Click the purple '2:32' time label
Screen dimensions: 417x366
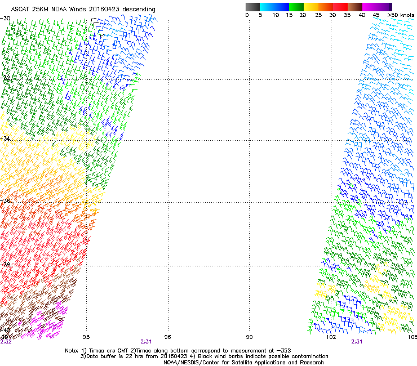coord(6,342)
